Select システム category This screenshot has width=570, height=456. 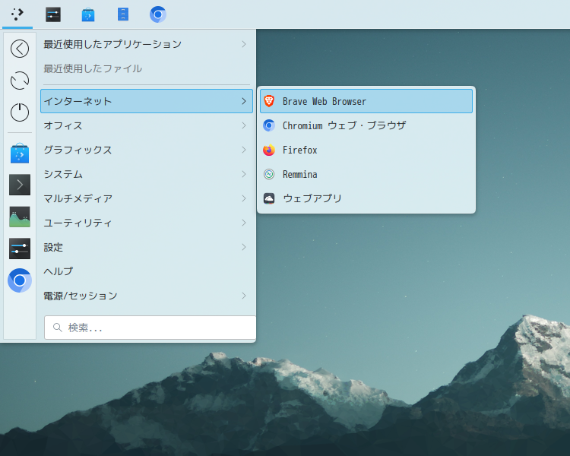point(147,174)
